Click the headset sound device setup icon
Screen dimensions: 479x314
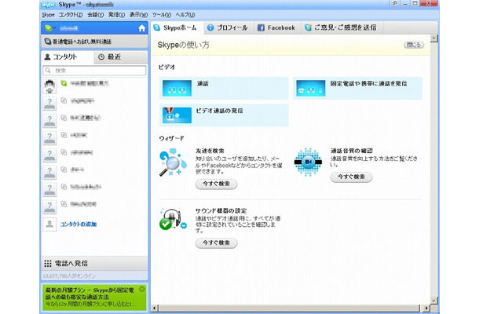click(173, 219)
